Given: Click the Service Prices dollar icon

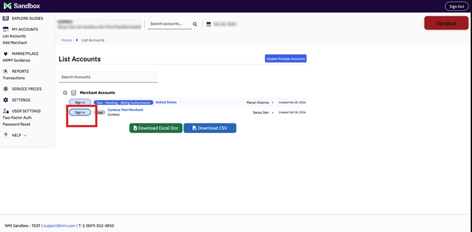Looking at the screenshot, I should [5, 89].
